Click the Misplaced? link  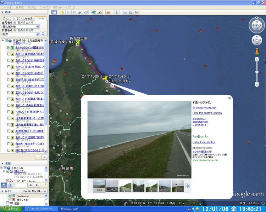coord(199,118)
